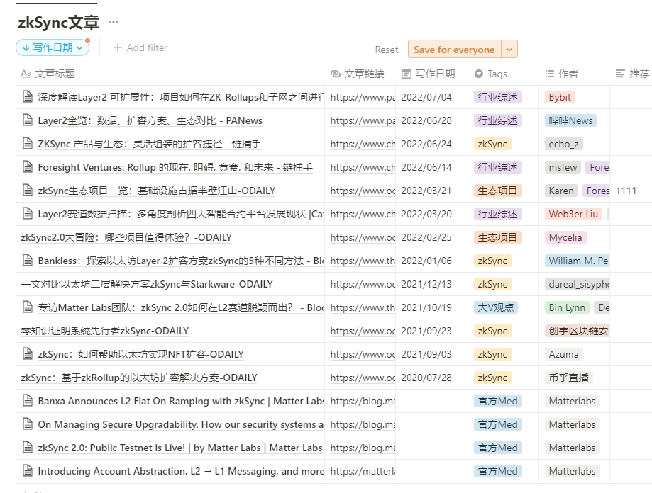Click the Mycelia author tag
The width and height of the screenshot is (652, 493).
click(x=565, y=237)
